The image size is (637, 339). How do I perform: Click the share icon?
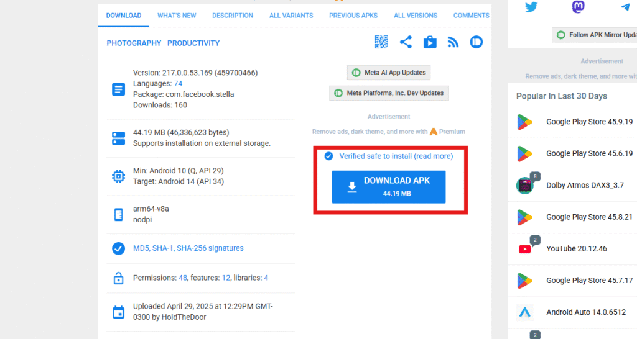click(406, 42)
